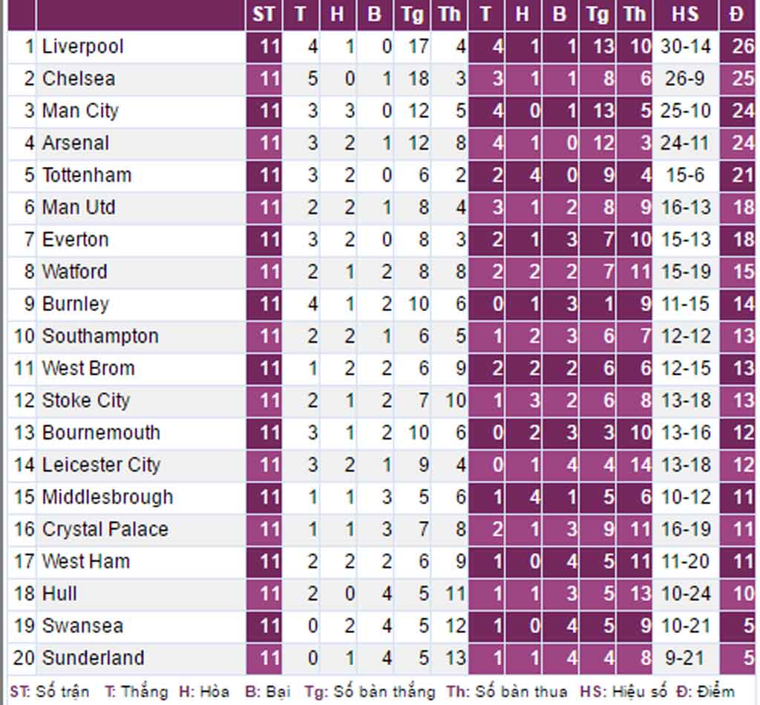Click the first Tg column header

pyautogui.click(x=413, y=15)
